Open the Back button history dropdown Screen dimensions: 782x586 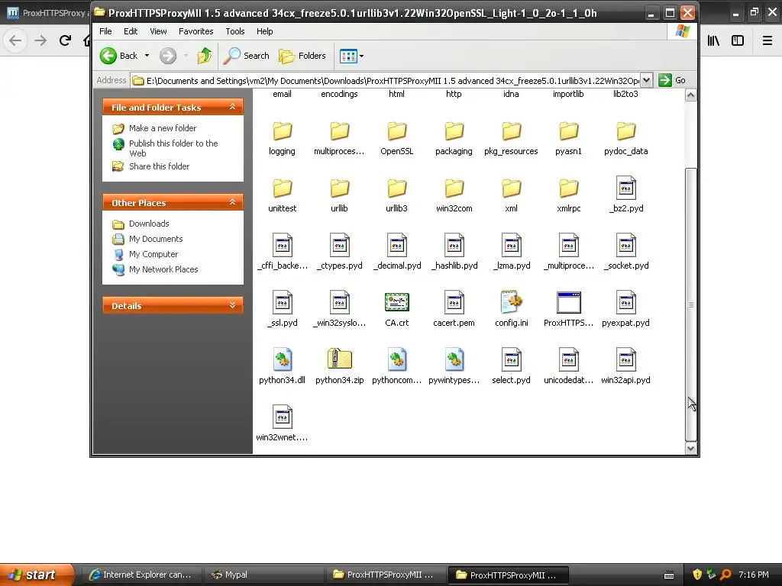tap(147, 56)
